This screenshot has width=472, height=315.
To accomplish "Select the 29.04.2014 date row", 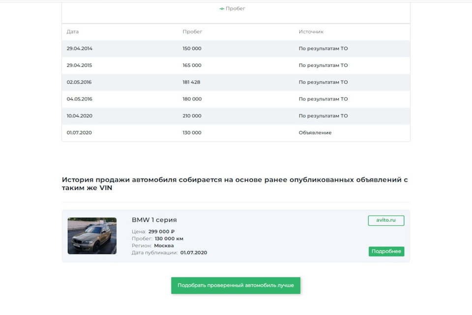I will (x=80, y=49).
